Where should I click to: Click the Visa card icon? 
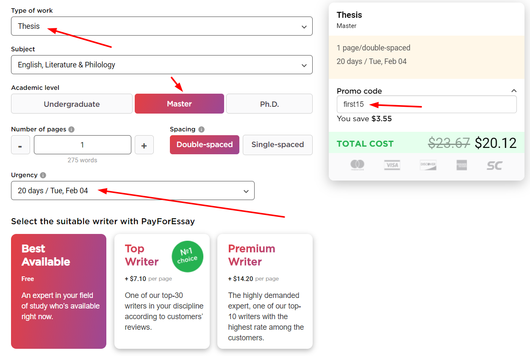(392, 165)
